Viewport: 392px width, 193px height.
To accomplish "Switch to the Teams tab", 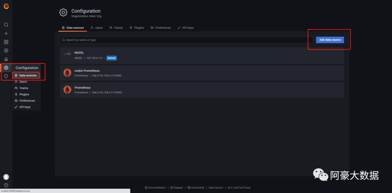I will [116, 28].
